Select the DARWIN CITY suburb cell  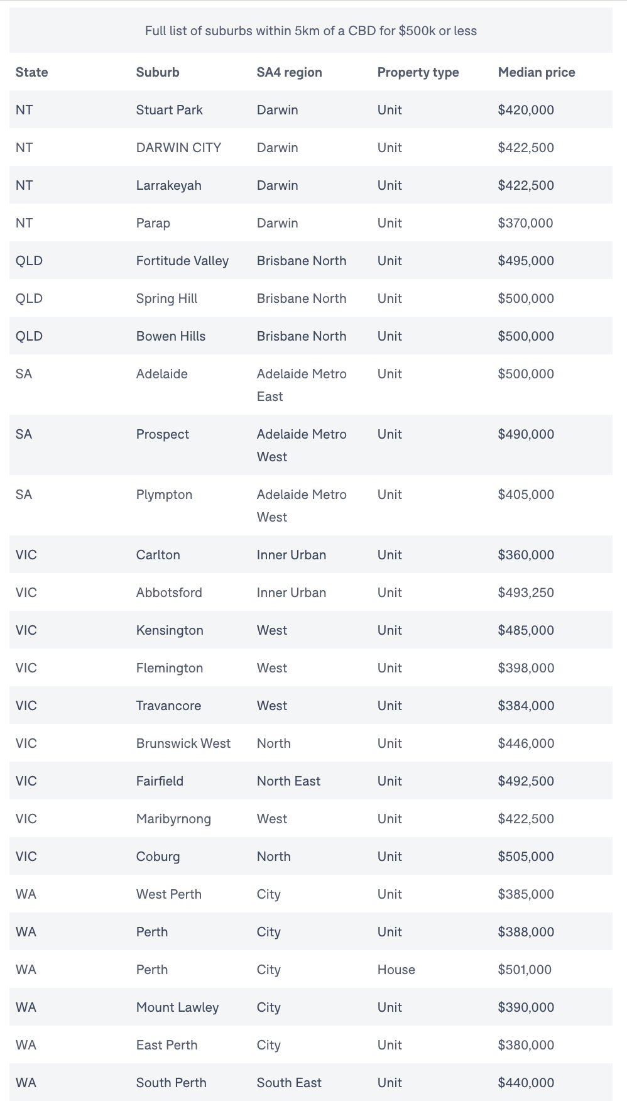[179, 148]
